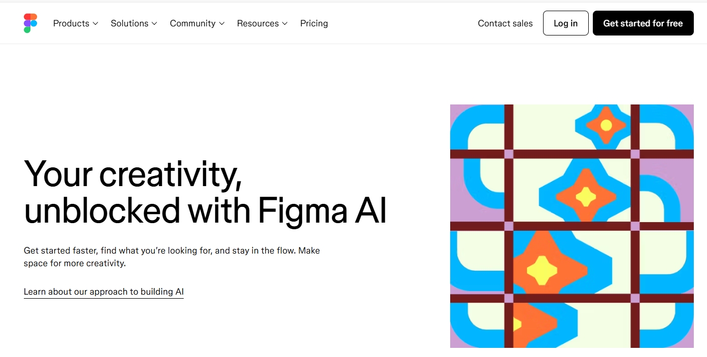Click the middle orange star shape
This screenshot has height=357, width=707.
tap(586, 197)
